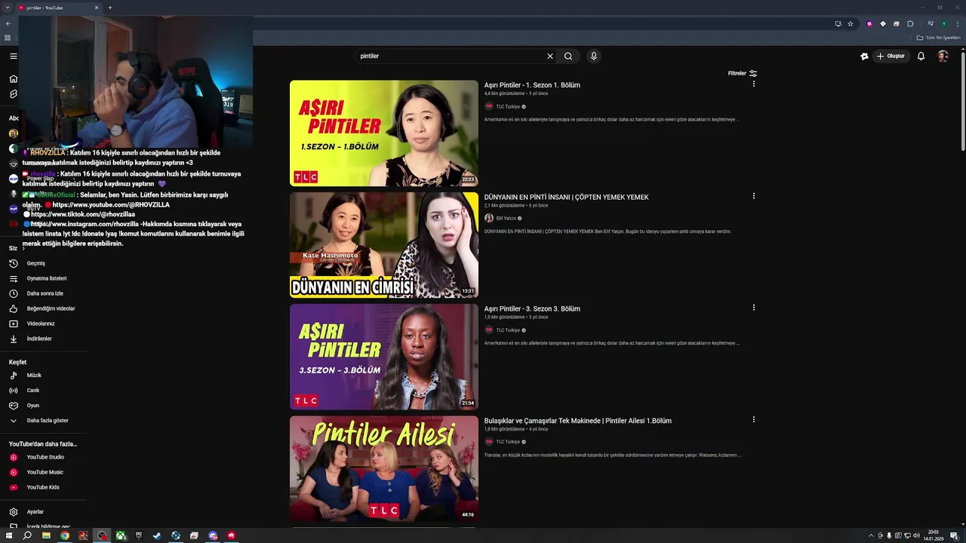Viewport: 966px width, 543px height.
Task: Open the DÜNYANIN EN CİMRİSİ thumbnail
Action: click(384, 245)
